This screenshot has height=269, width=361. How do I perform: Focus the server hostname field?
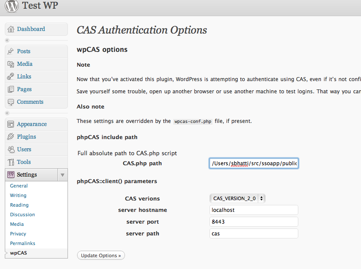[x=254, y=210]
